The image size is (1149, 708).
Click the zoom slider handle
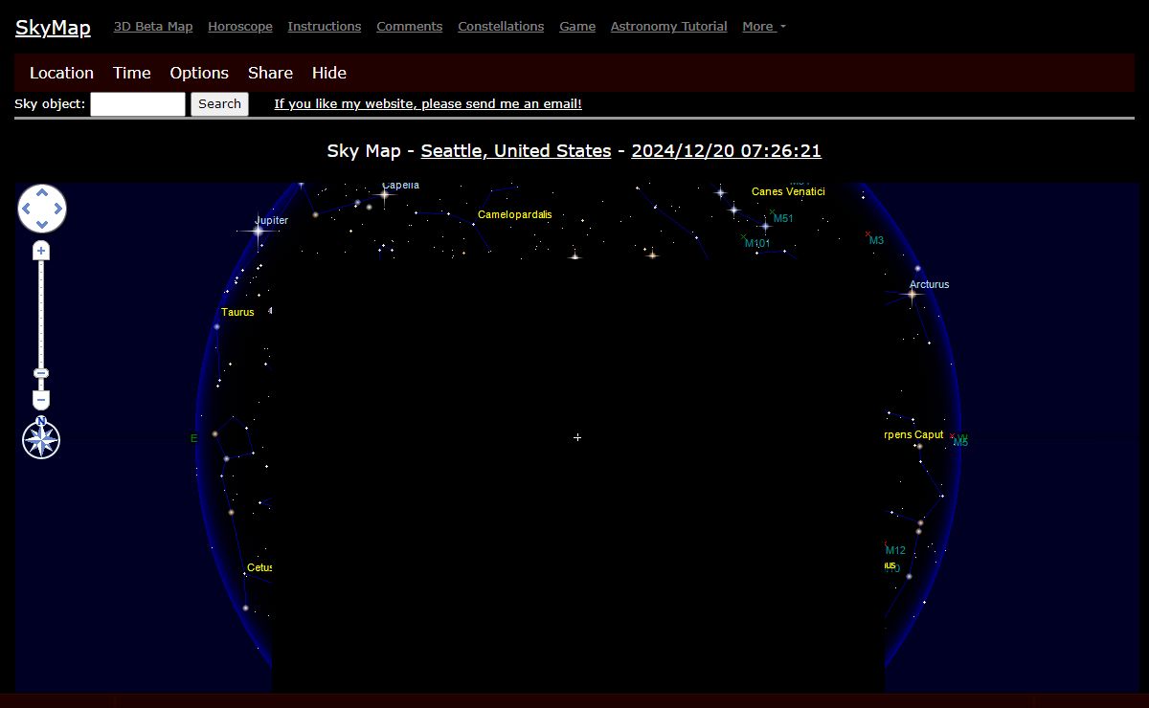[x=41, y=373]
